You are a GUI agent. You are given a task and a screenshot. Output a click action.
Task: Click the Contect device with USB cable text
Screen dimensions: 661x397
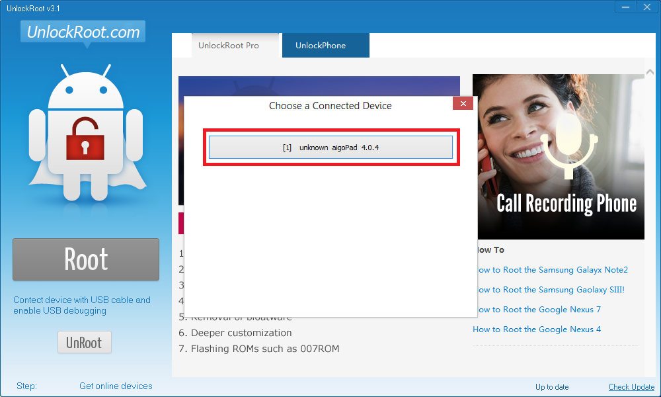82,305
